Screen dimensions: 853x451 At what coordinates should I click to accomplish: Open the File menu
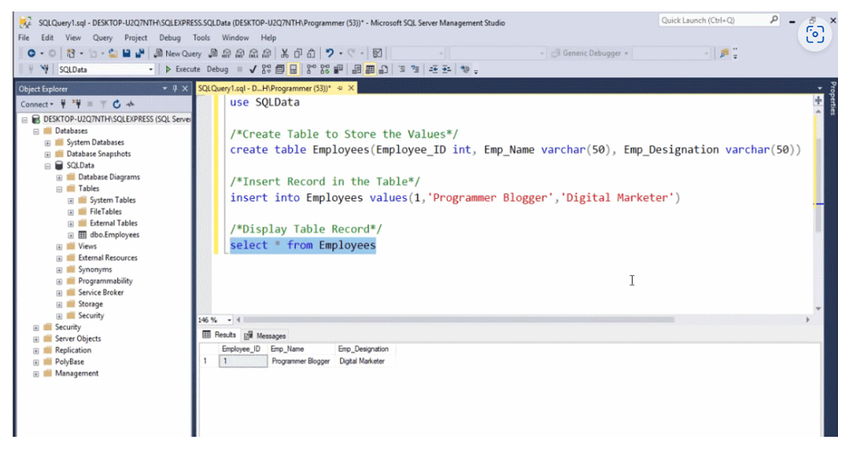tap(24, 38)
